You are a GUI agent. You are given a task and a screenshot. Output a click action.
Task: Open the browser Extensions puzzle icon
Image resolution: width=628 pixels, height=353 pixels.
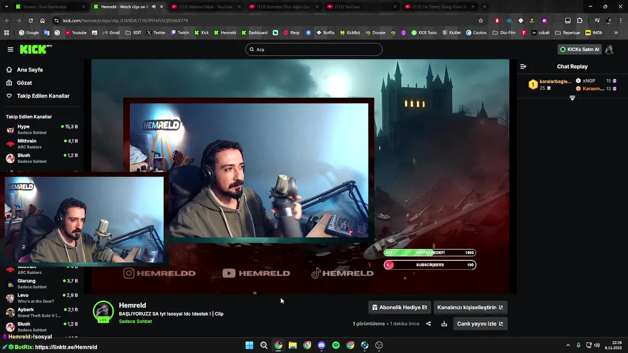pos(579,21)
